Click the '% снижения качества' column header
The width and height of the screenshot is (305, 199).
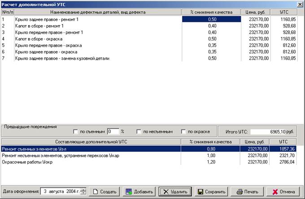point(211,12)
